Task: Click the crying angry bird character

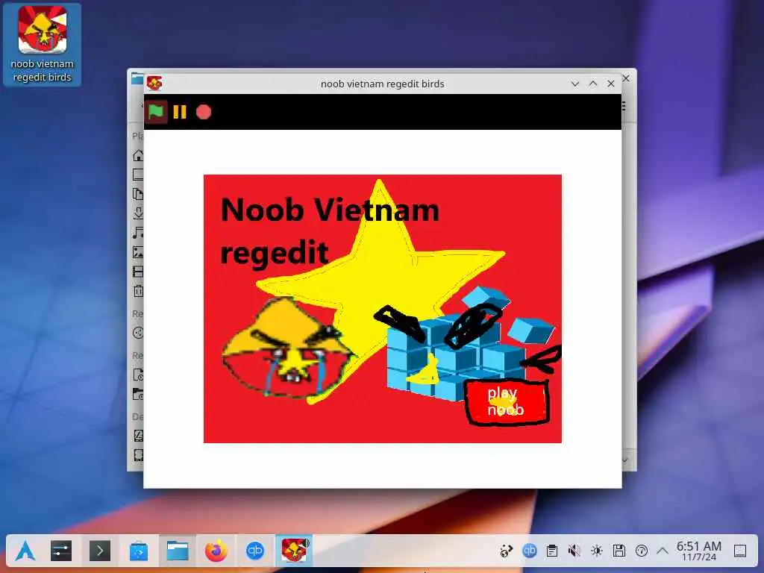Action: 287,348
